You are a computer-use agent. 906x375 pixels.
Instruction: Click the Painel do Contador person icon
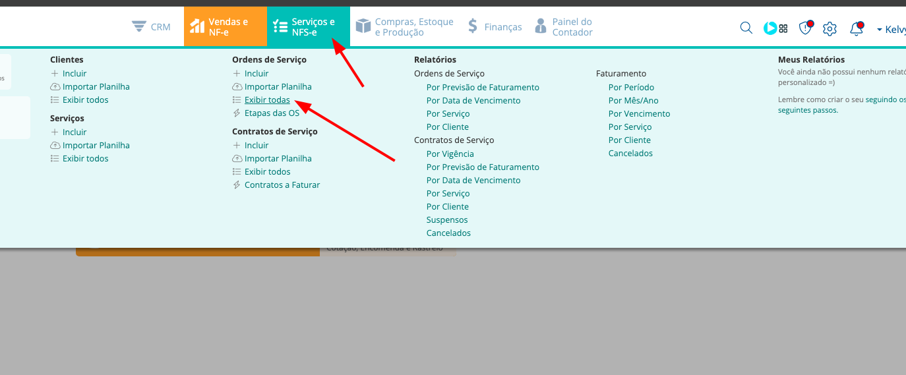coord(541,27)
